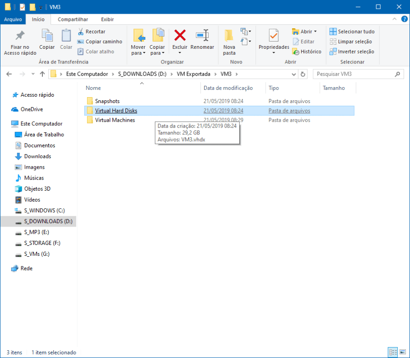Navigate up one folder level
The image size is (410, 358).
click(42, 74)
